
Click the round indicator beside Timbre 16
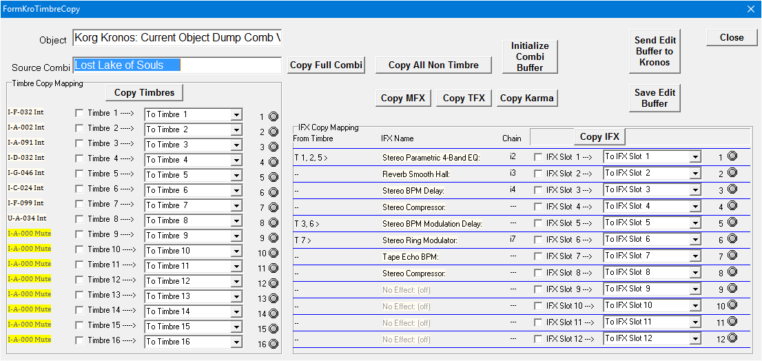click(274, 344)
